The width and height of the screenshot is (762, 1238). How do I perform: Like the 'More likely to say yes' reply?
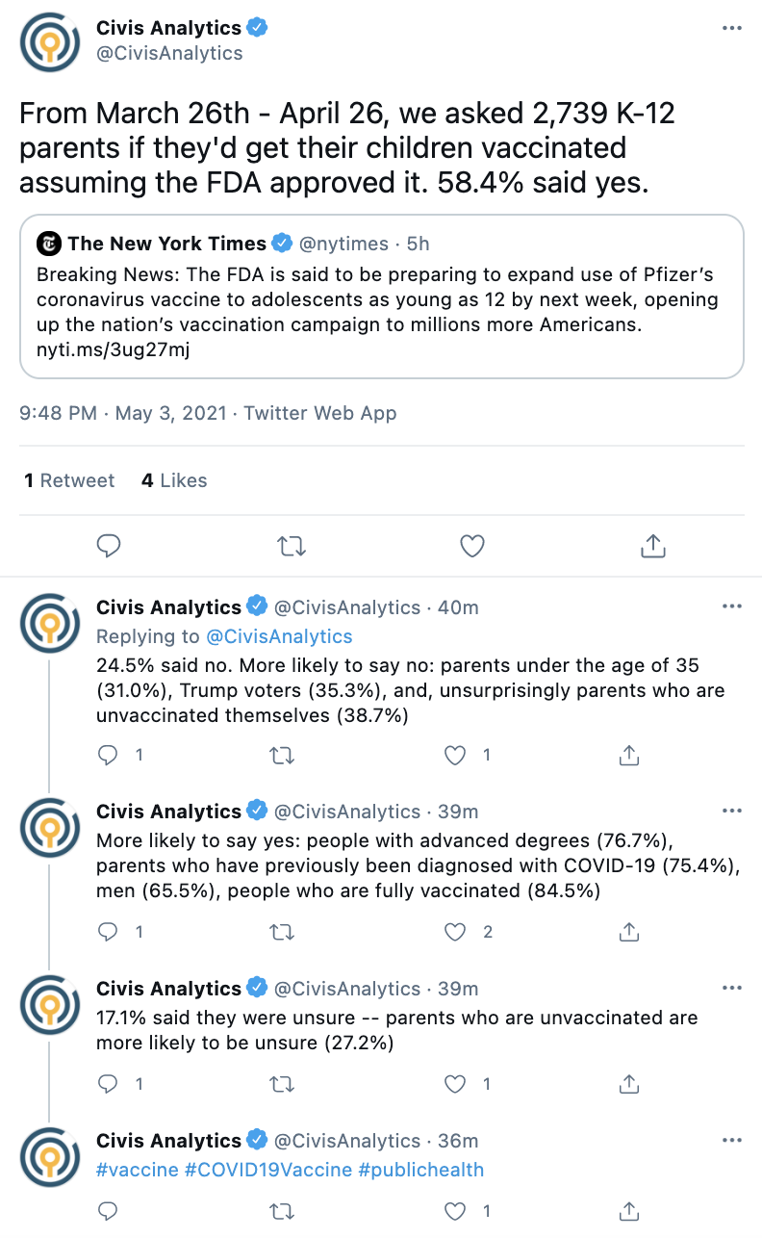pos(455,932)
